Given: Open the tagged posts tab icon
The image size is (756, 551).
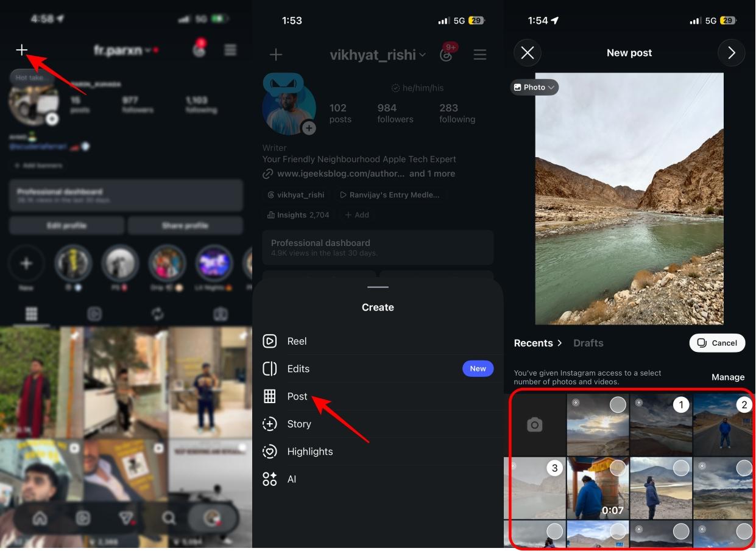Looking at the screenshot, I should [x=220, y=314].
